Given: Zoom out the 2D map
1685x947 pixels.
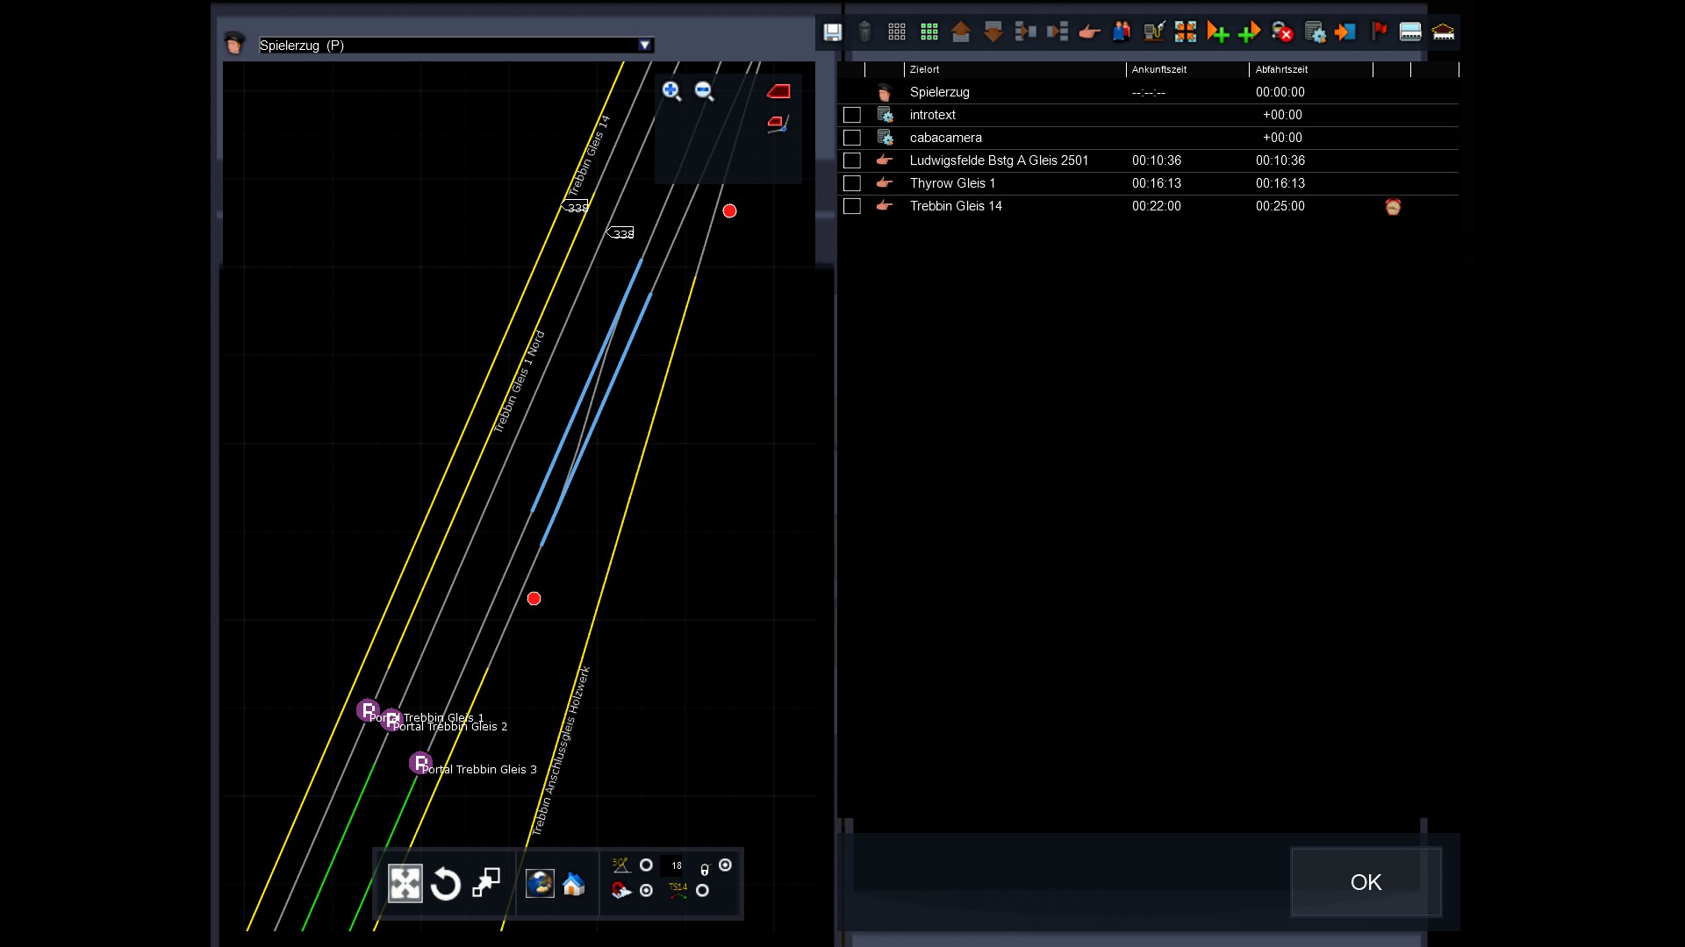Looking at the screenshot, I should point(704,90).
